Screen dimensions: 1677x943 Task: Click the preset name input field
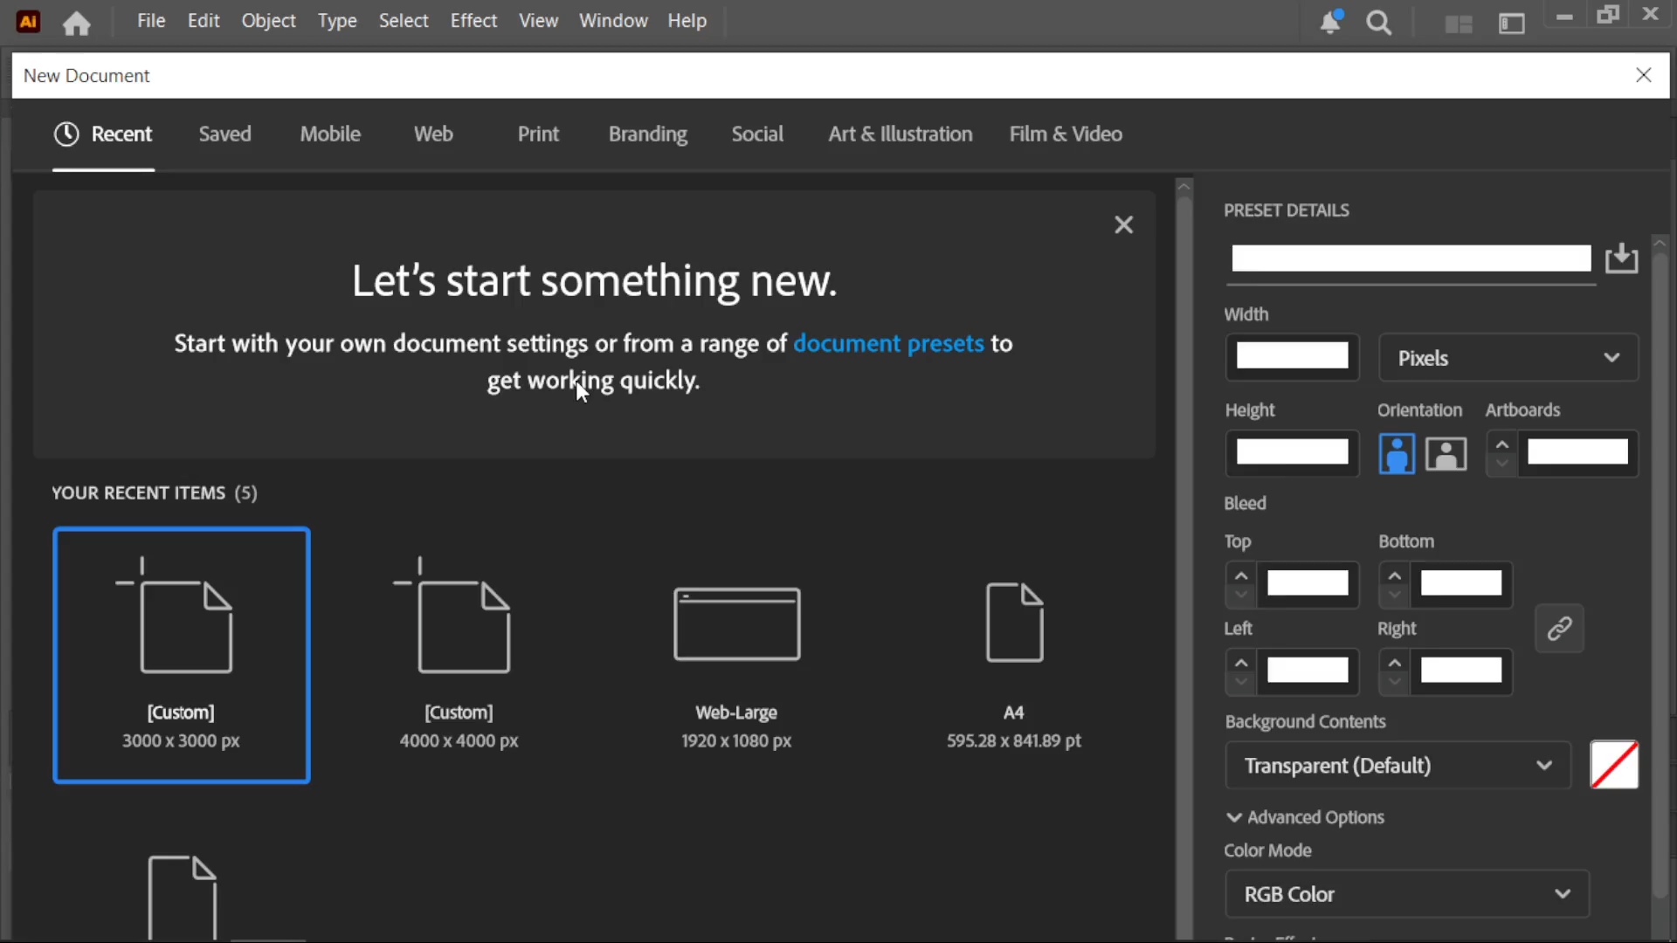(x=1411, y=258)
